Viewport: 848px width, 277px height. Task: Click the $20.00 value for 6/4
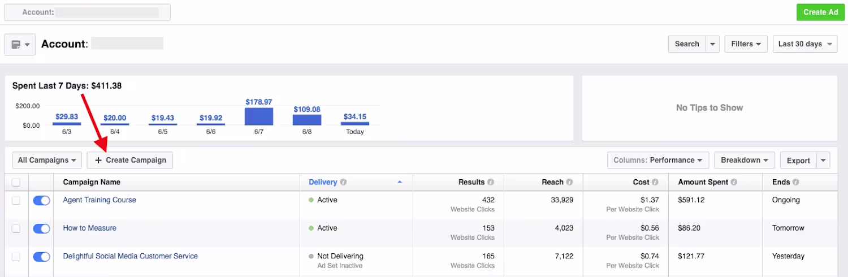[x=115, y=118]
